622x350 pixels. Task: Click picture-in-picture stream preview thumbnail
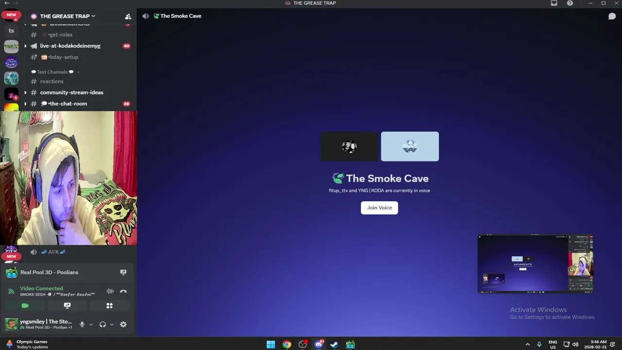[536, 264]
